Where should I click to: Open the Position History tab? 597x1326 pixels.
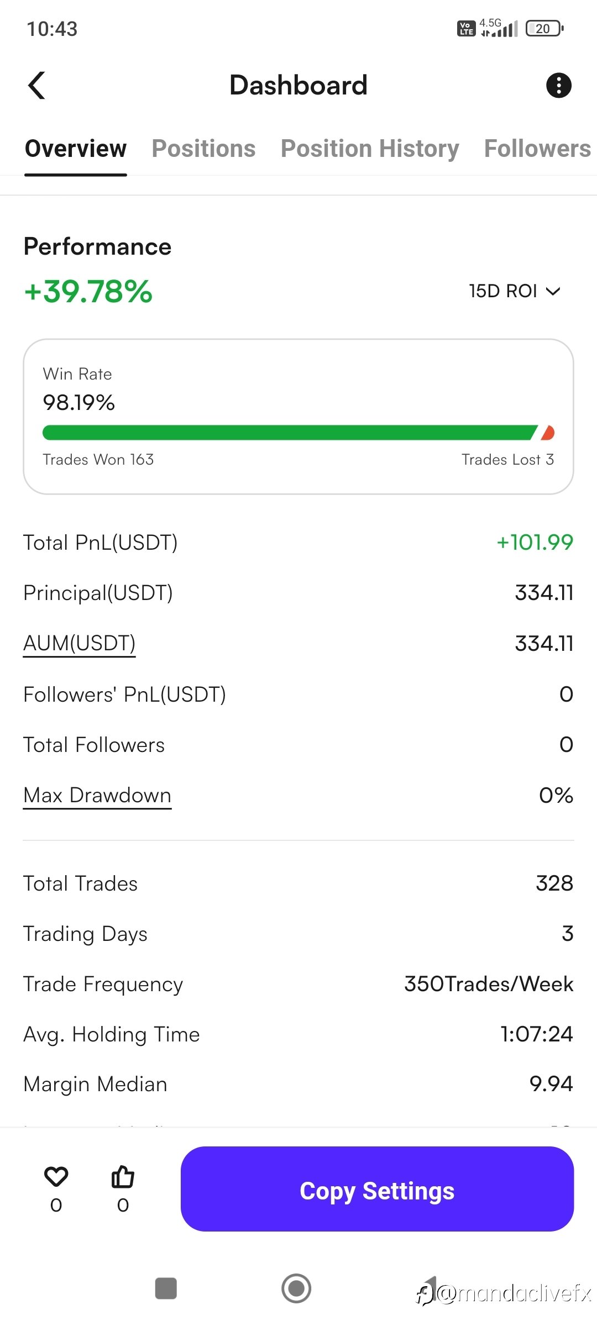tap(370, 149)
